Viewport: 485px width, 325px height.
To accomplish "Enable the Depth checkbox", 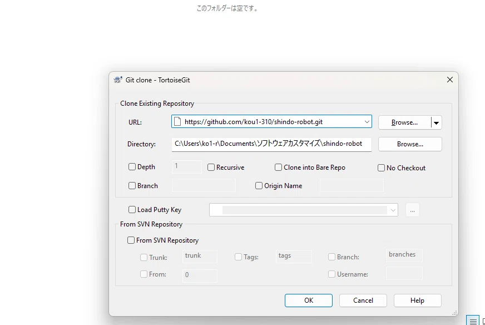I will pos(132,167).
